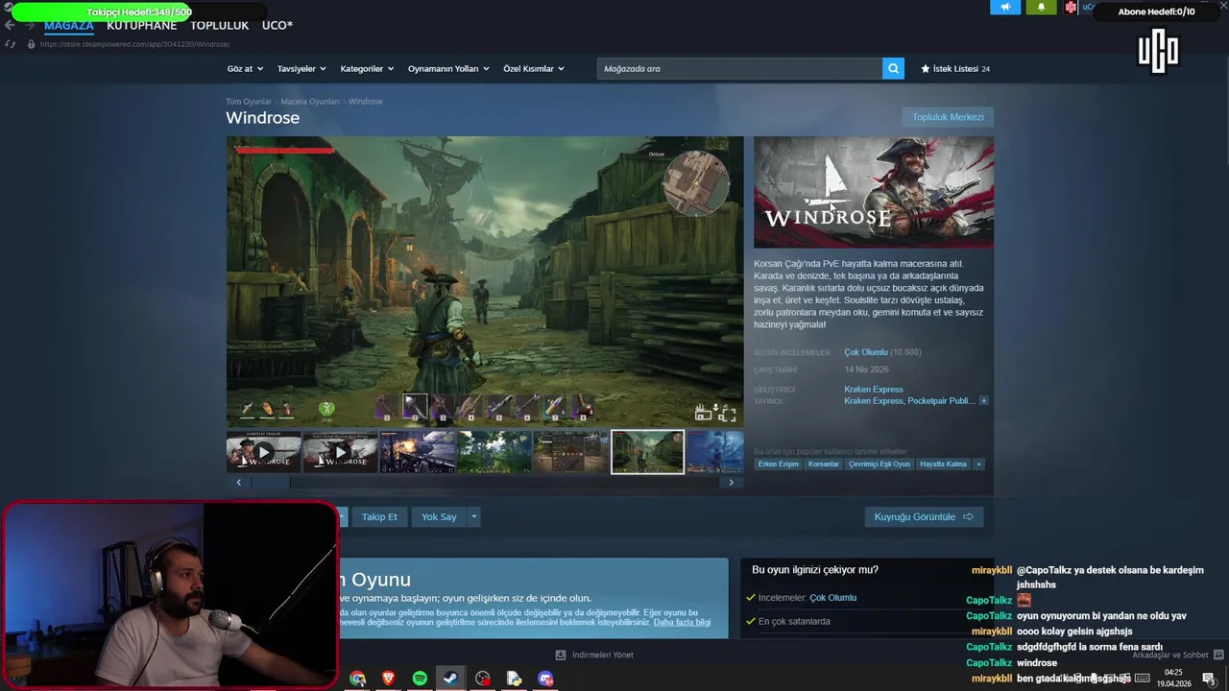Click the Korsanlar tag
The height and width of the screenshot is (691, 1229).
(x=824, y=465)
